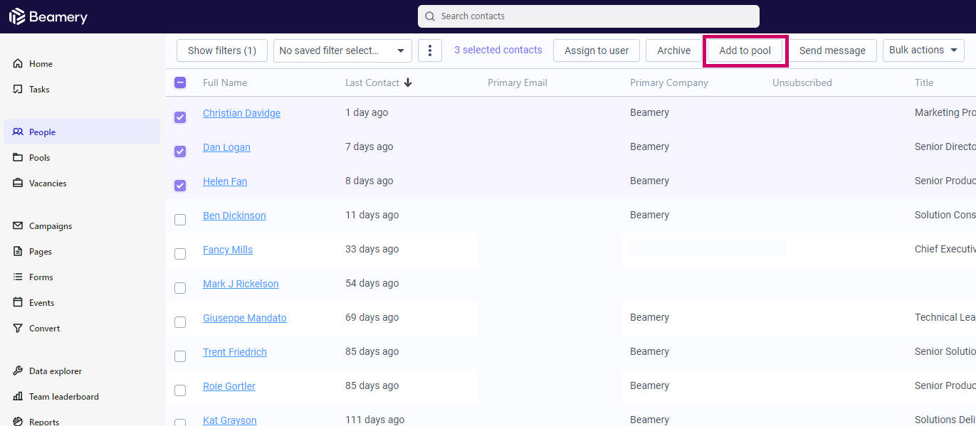
Task: Check Fancy Mills' checkbox
Action: [x=180, y=254]
